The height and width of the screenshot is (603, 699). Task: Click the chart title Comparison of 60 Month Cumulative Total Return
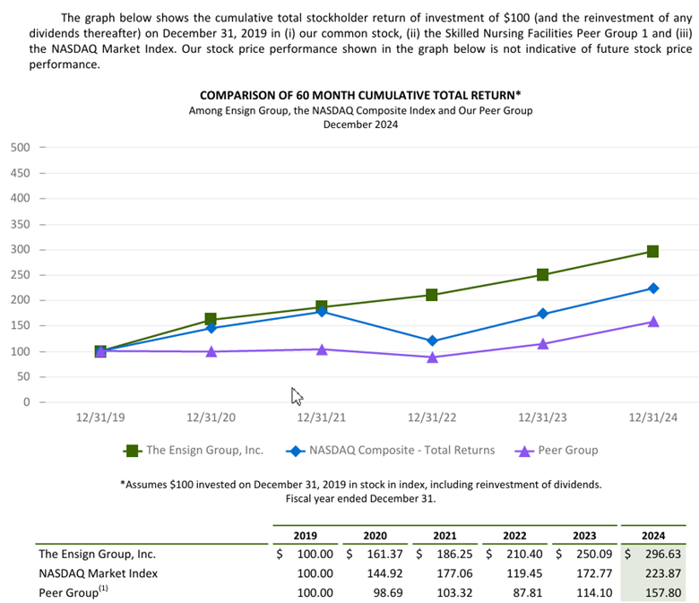coord(360,95)
